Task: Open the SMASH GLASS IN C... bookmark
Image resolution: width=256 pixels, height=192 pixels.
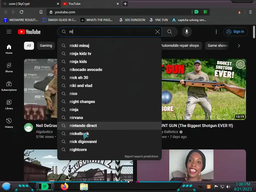Action: click(x=59, y=20)
